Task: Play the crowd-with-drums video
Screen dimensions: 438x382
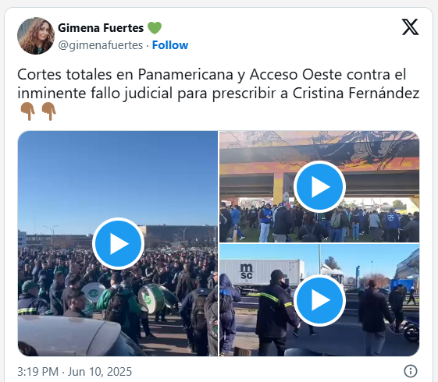Action: coord(118,244)
